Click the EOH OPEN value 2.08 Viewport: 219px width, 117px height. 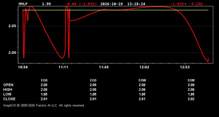click(x=44, y=85)
